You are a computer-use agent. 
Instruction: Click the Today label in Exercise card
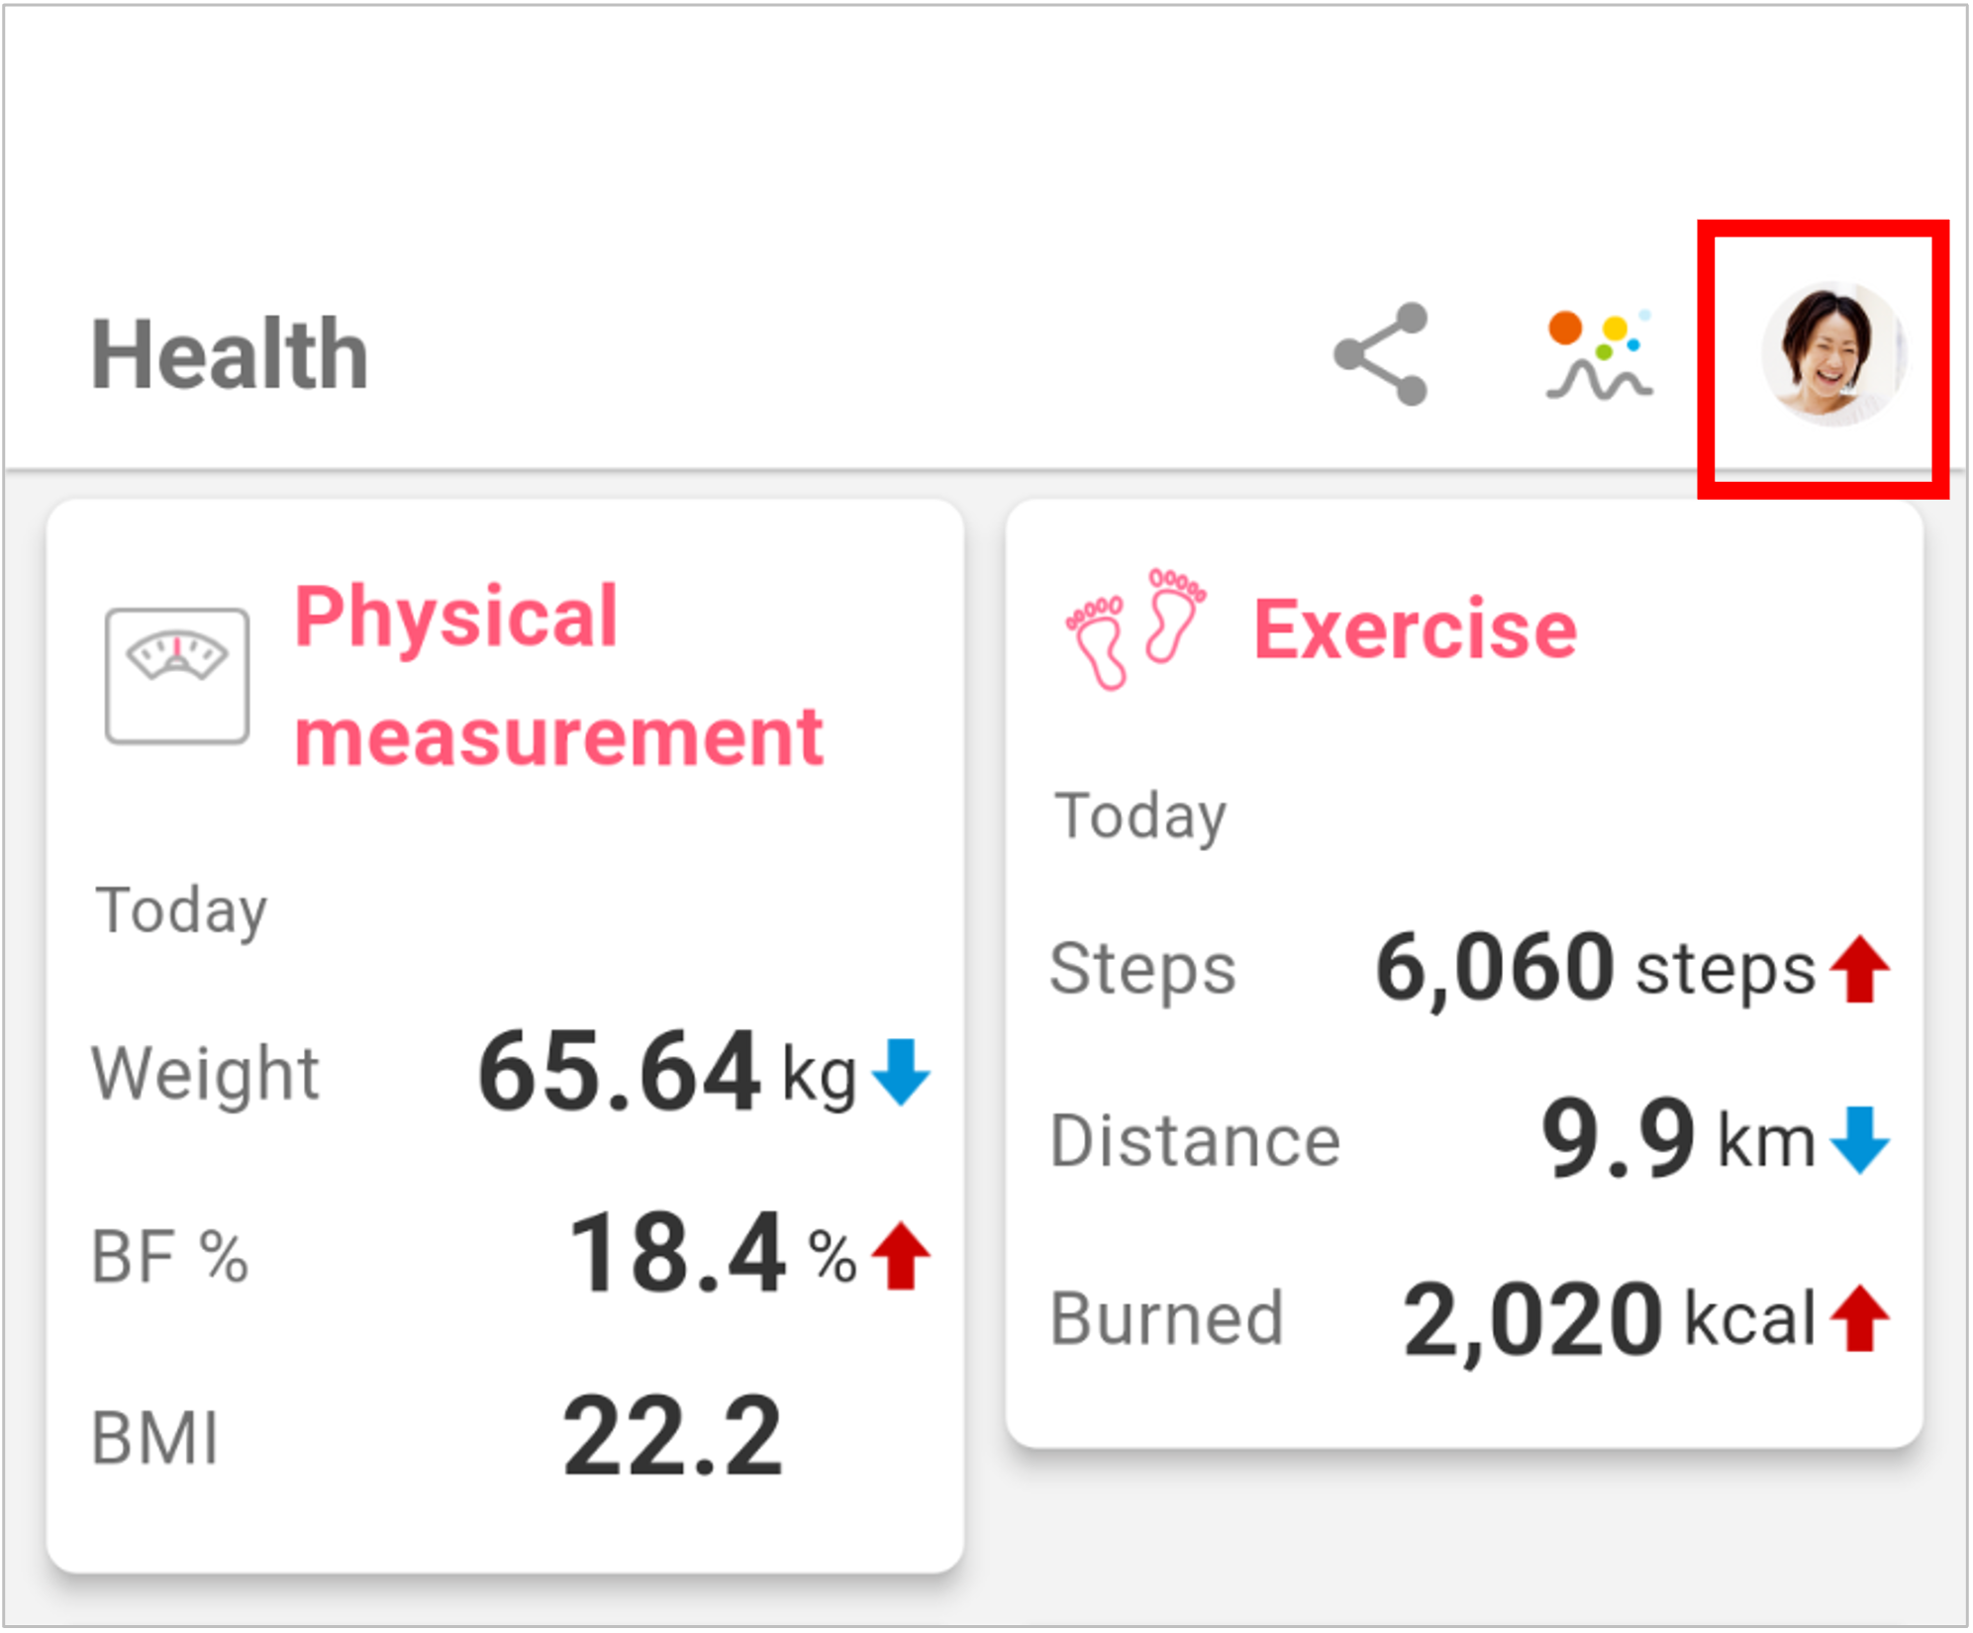click(x=1141, y=817)
